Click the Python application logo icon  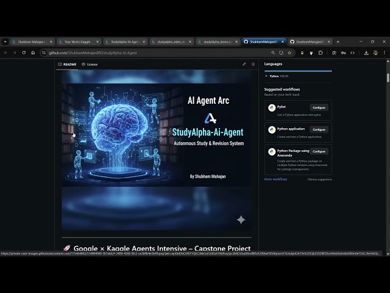coord(272,130)
